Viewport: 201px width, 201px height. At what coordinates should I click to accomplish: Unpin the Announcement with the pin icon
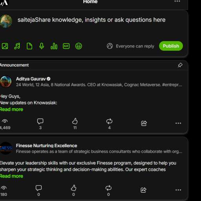tap(180, 65)
